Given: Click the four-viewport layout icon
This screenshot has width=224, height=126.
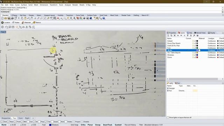Looking at the screenshot, I should (55, 18).
